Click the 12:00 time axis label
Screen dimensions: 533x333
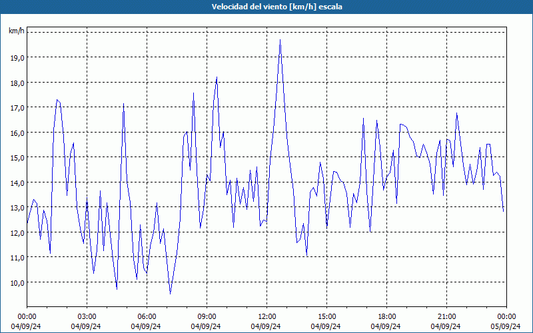[267, 317]
